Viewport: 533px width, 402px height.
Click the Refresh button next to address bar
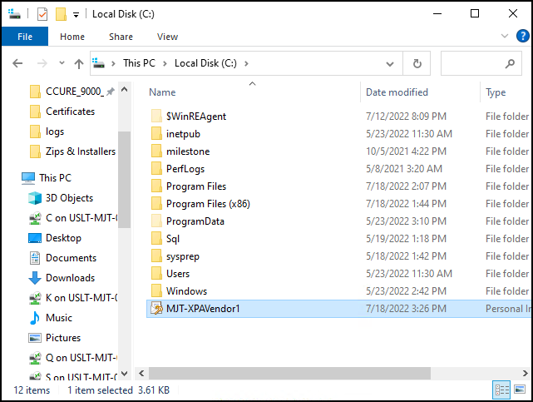[x=417, y=63]
